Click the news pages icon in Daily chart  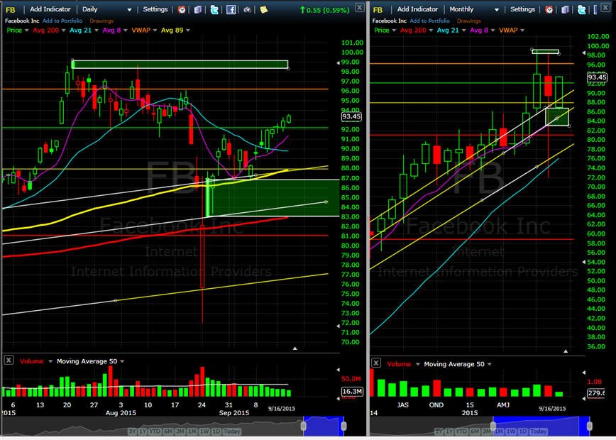pyautogui.click(x=198, y=9)
